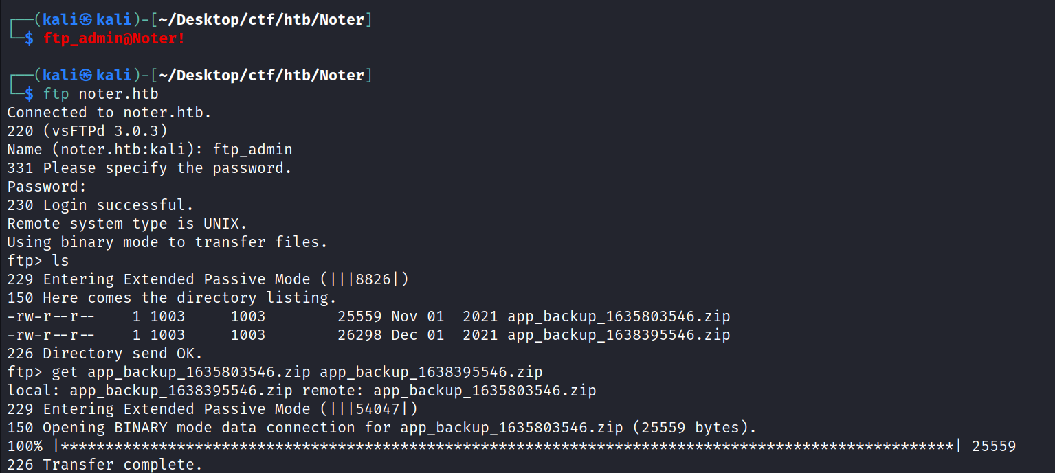Image resolution: width=1055 pixels, height=473 pixels.
Task: Select the "Using binary mode to transfer files." line
Action: [x=168, y=242]
